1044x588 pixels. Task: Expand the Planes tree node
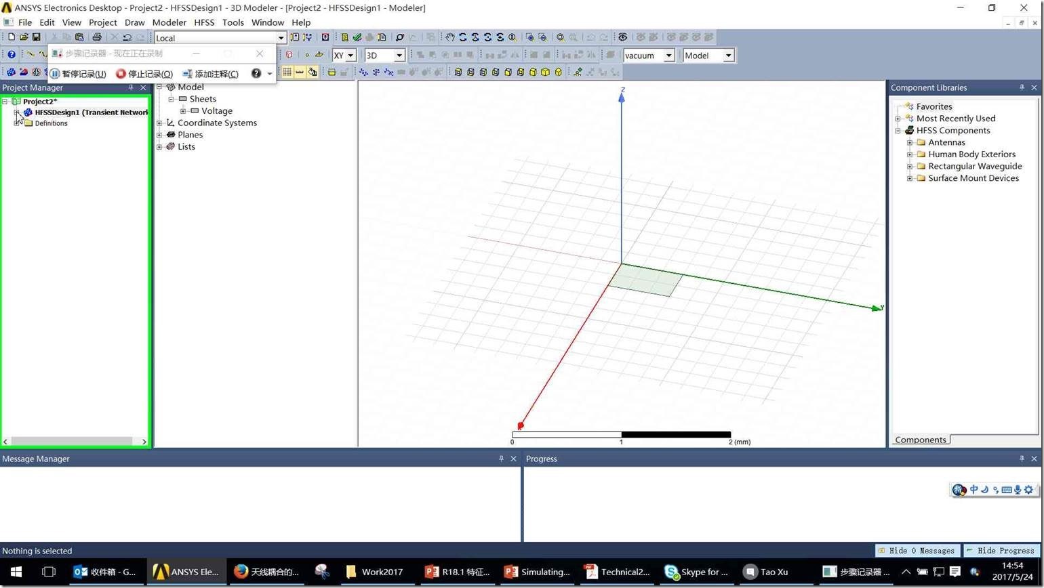[159, 135]
